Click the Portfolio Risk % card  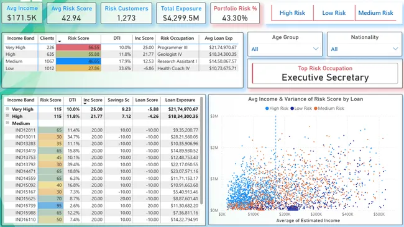point(235,13)
